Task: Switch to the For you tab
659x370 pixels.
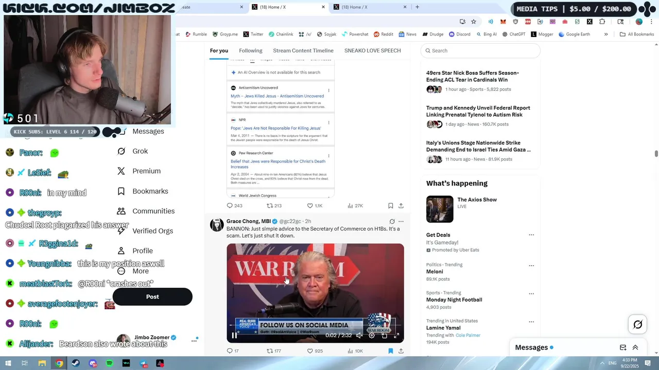Action: (219, 50)
